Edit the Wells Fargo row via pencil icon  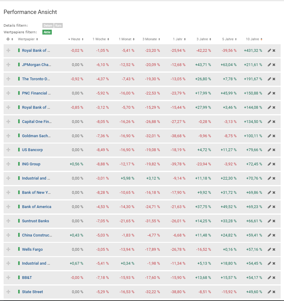pos(269,250)
